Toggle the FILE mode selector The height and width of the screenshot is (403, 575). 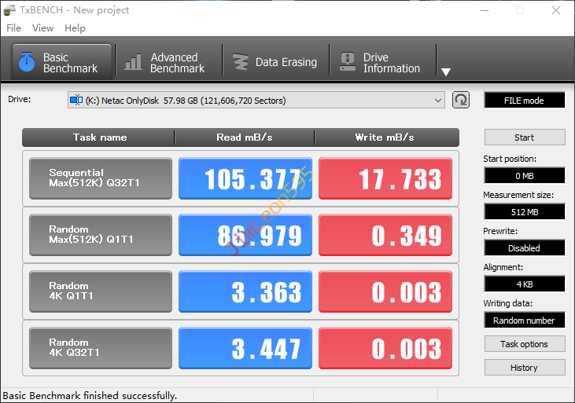[524, 101]
